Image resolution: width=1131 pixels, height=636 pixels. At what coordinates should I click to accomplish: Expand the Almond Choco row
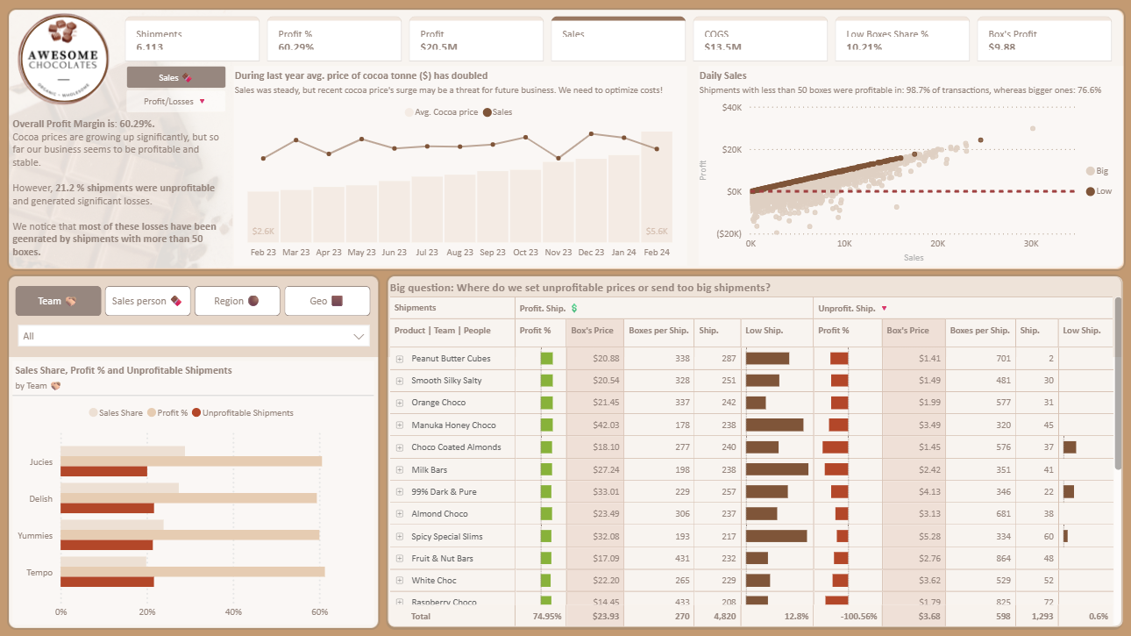click(400, 514)
